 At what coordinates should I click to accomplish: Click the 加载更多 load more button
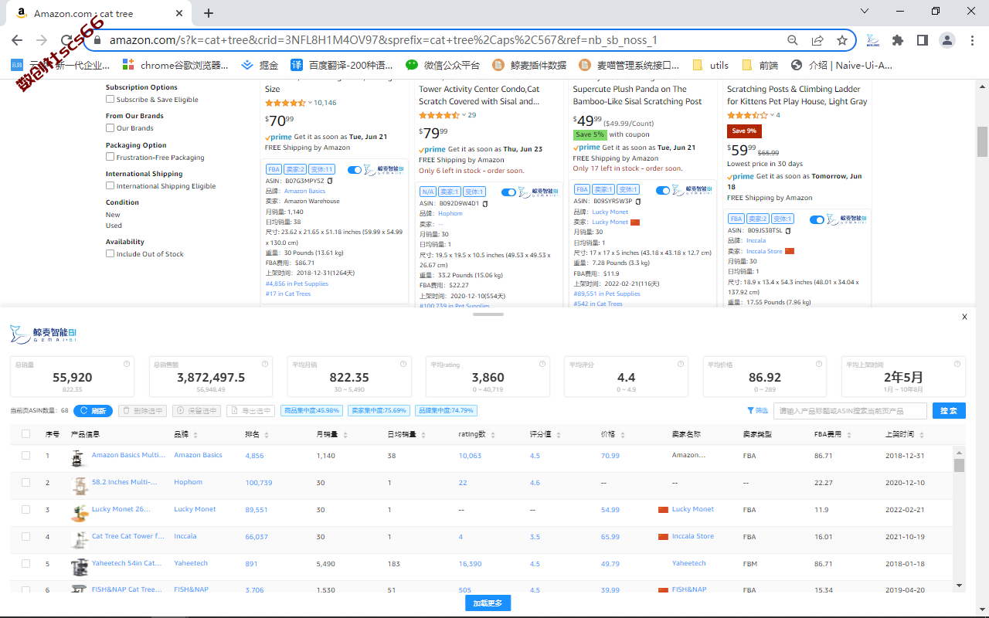tap(488, 603)
